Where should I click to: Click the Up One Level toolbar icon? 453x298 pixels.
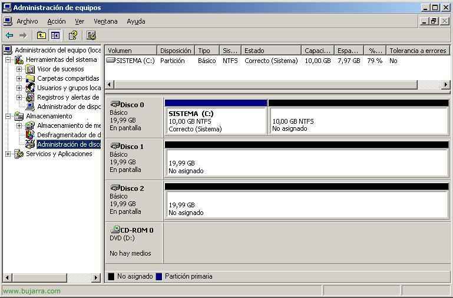(41, 35)
